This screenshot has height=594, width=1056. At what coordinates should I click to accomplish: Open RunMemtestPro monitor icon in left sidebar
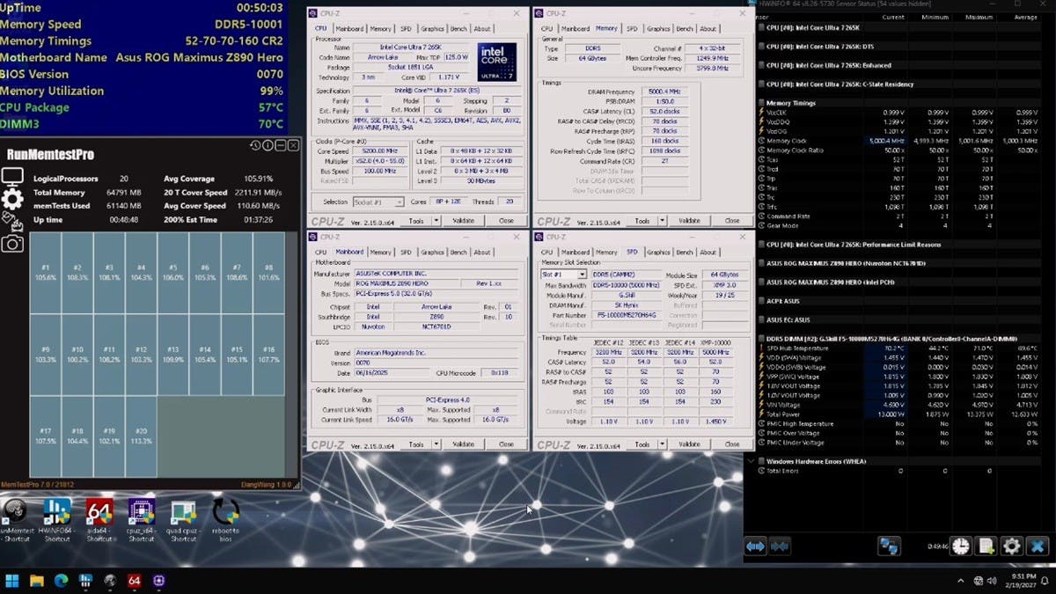12,177
